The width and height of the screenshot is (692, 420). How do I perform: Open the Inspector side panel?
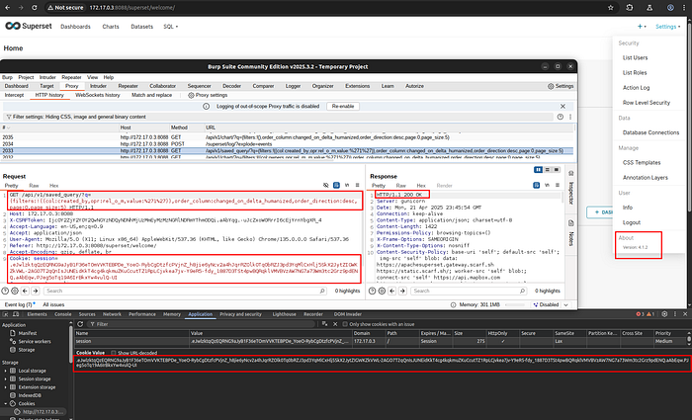click(570, 189)
